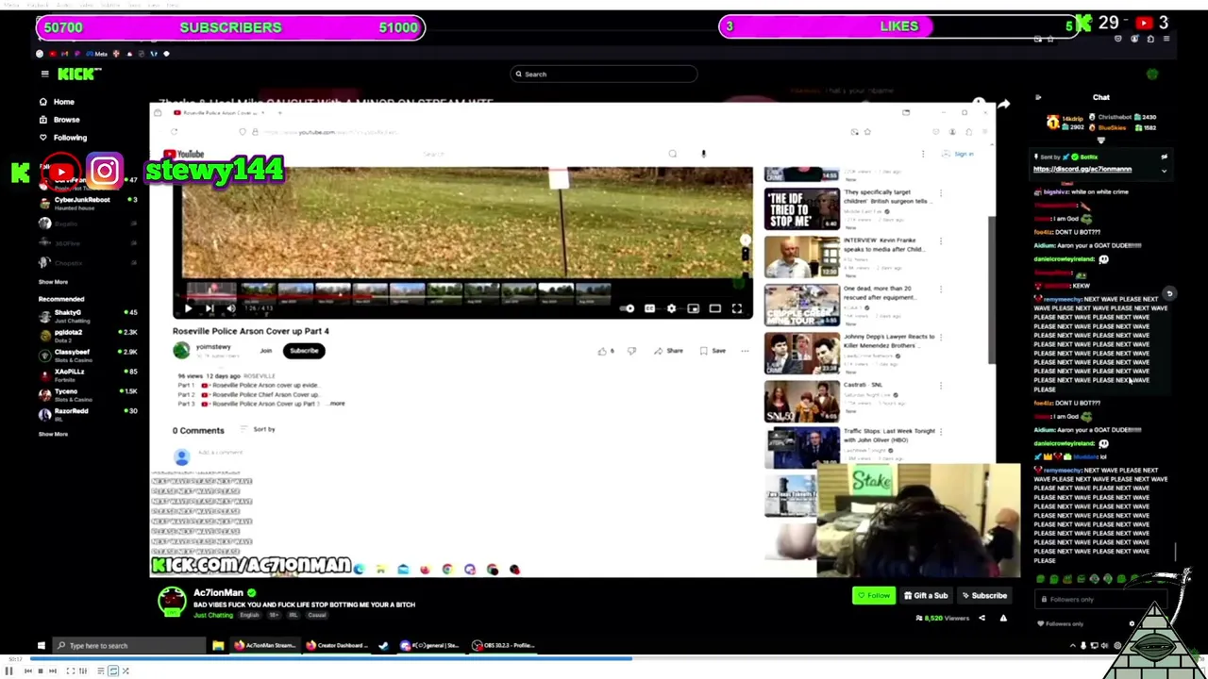Share the YouTube video

pos(668,351)
